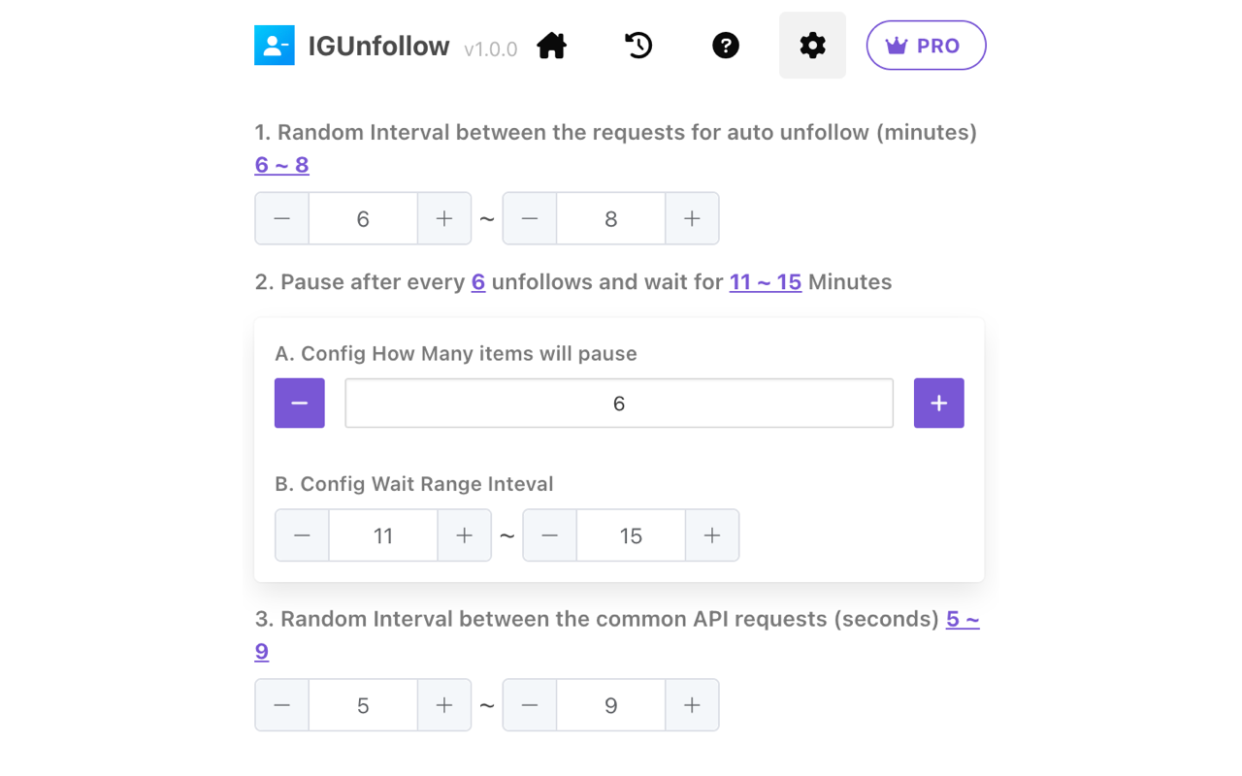The image size is (1242, 776).
Task: Increase API request minimum from 5
Action: (443, 705)
